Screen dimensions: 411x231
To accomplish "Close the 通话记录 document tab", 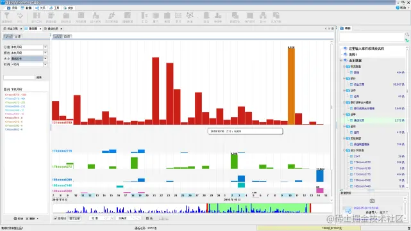I will (62, 29).
